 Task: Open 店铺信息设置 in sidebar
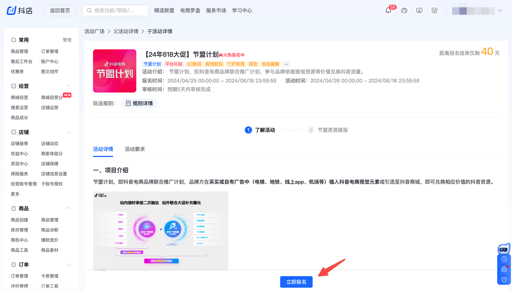click(x=54, y=174)
